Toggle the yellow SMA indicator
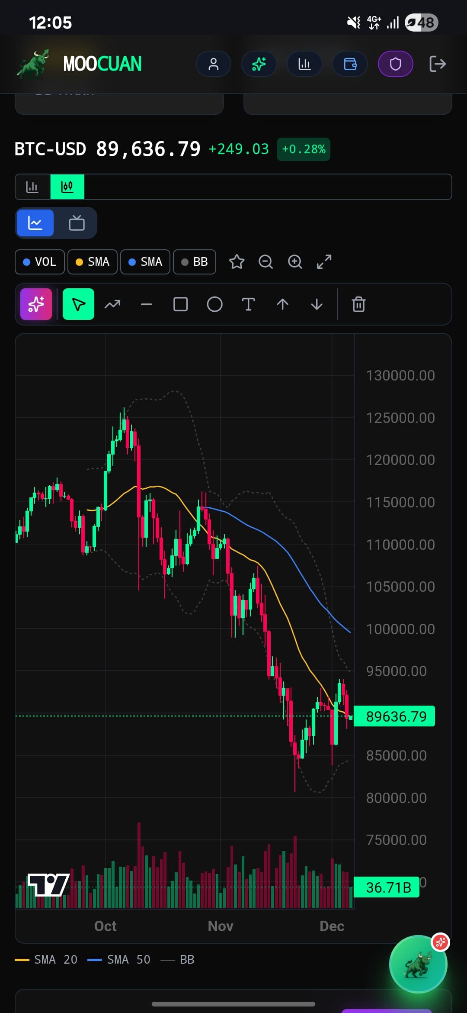The width and height of the screenshot is (467, 1013). [93, 262]
